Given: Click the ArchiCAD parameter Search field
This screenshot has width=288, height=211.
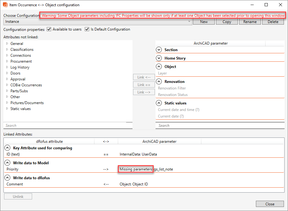Looking at the screenshot, I should [220, 126].
